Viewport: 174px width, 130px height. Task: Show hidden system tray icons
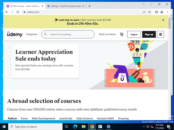[144, 127]
